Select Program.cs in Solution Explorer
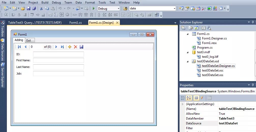 click(205, 48)
